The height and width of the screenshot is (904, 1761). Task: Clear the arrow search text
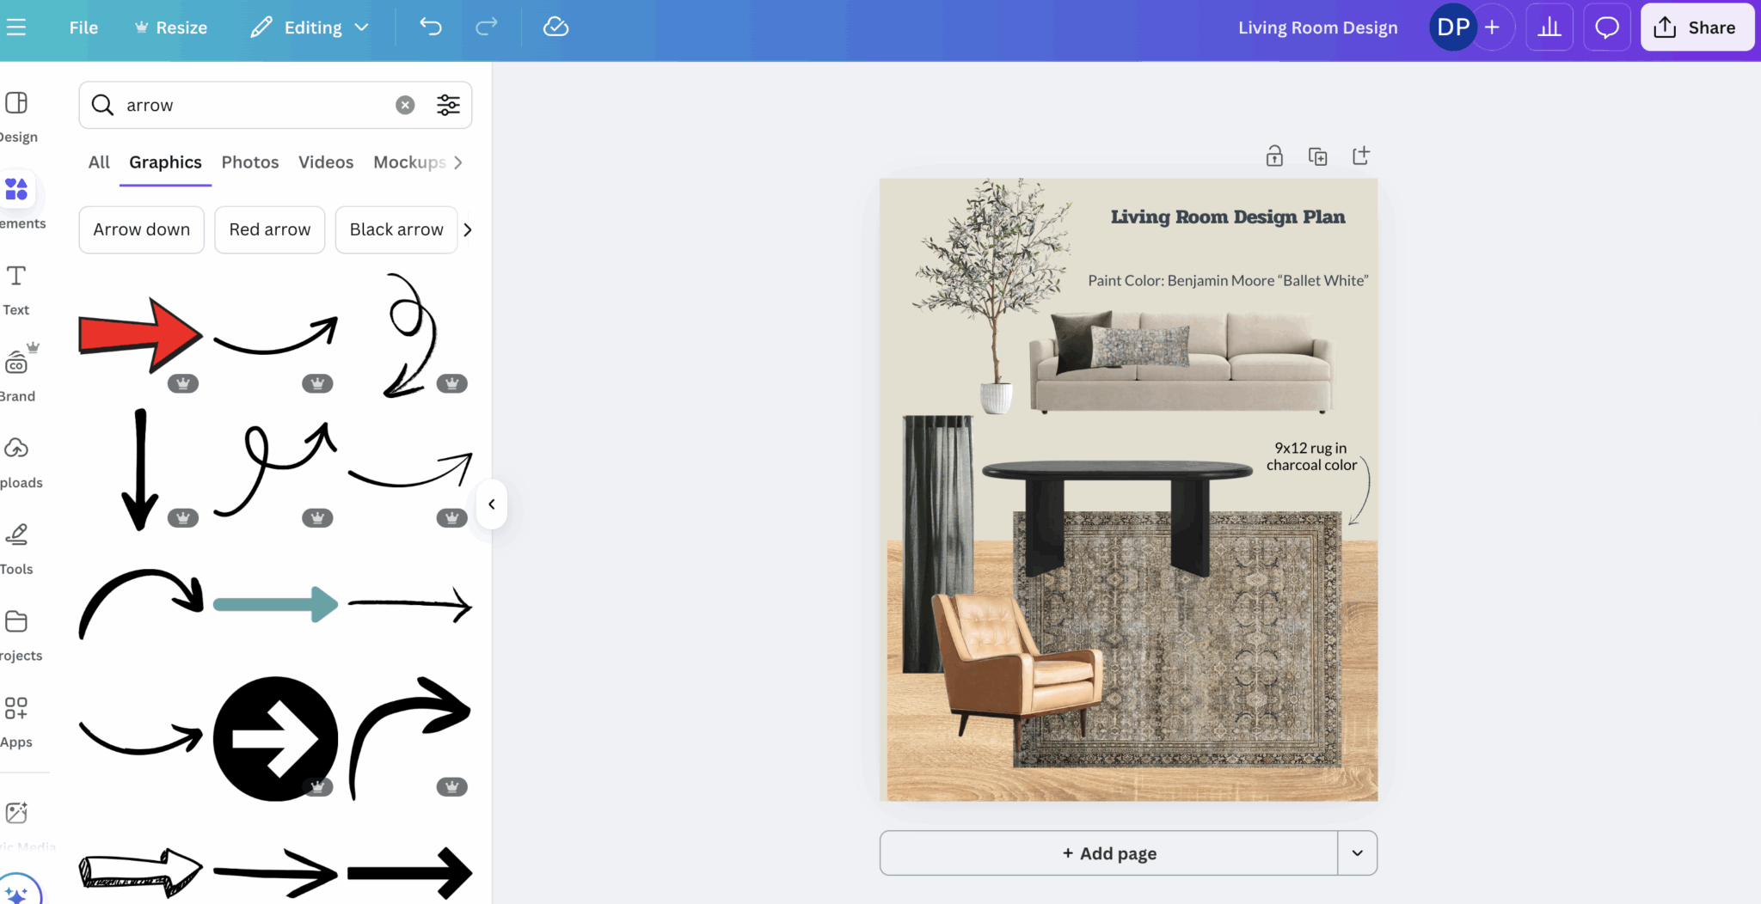405,105
